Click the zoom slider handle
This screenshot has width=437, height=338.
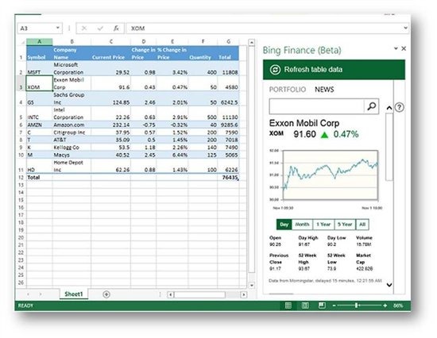(356, 305)
